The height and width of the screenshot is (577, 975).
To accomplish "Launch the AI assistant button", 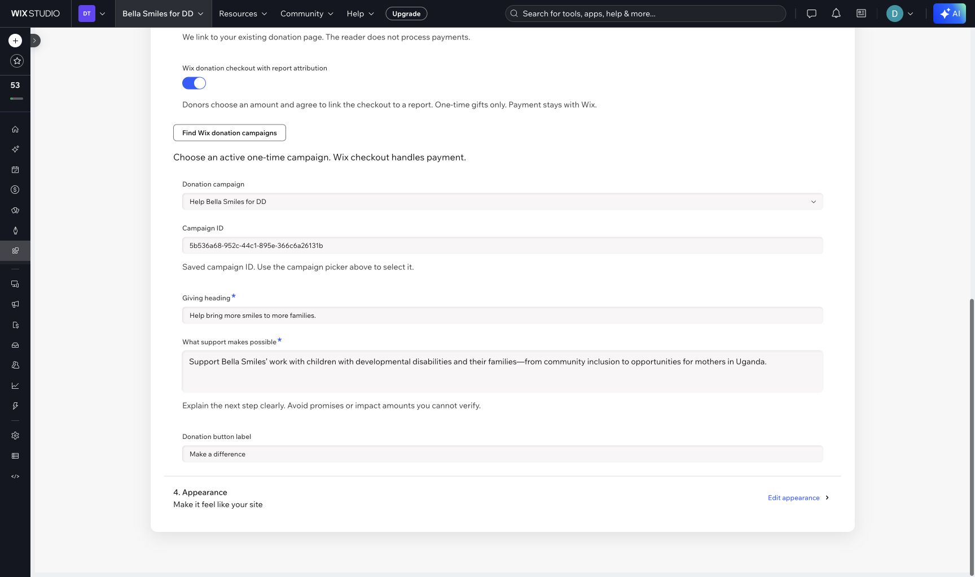I will pos(950,14).
